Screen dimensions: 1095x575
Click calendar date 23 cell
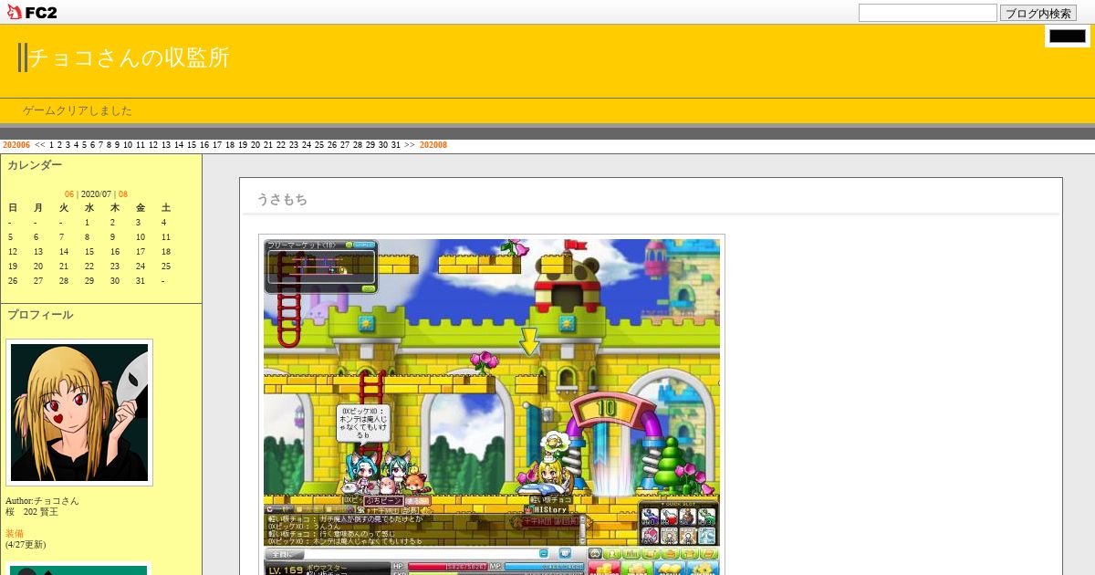click(x=115, y=267)
